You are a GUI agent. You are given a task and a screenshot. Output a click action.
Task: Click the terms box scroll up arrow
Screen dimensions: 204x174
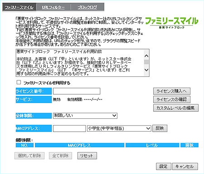146,56
